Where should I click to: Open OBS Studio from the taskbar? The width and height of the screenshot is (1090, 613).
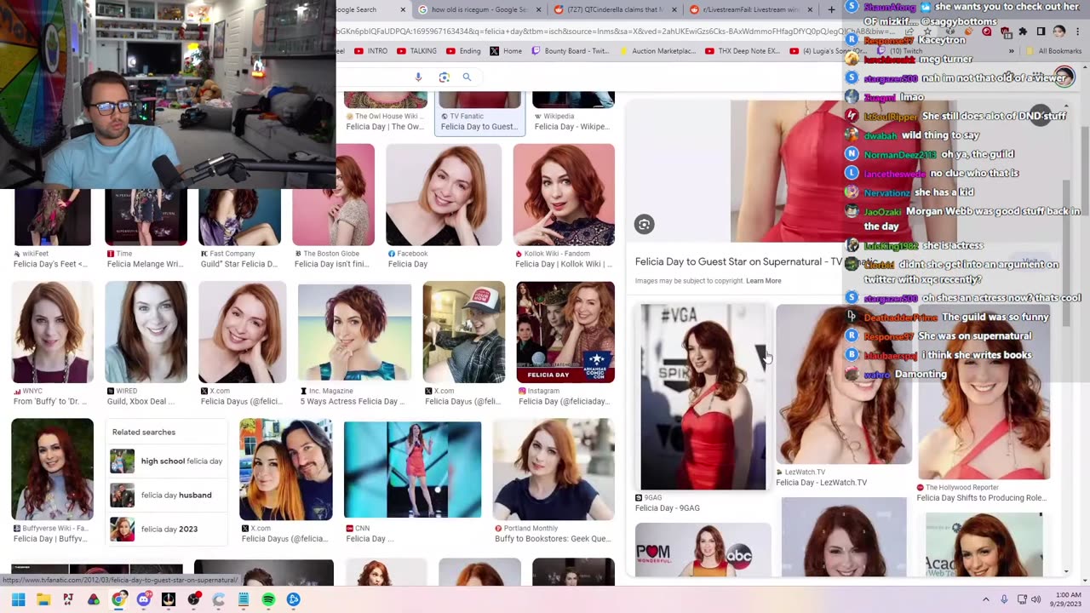click(193, 599)
